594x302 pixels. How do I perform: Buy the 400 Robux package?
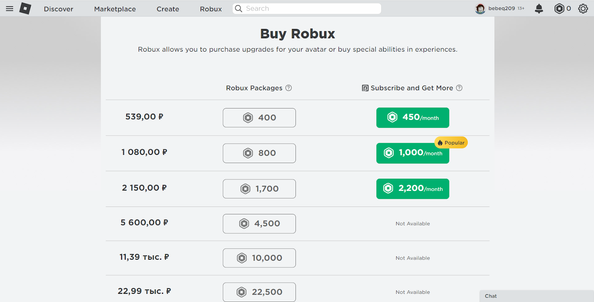[259, 118]
